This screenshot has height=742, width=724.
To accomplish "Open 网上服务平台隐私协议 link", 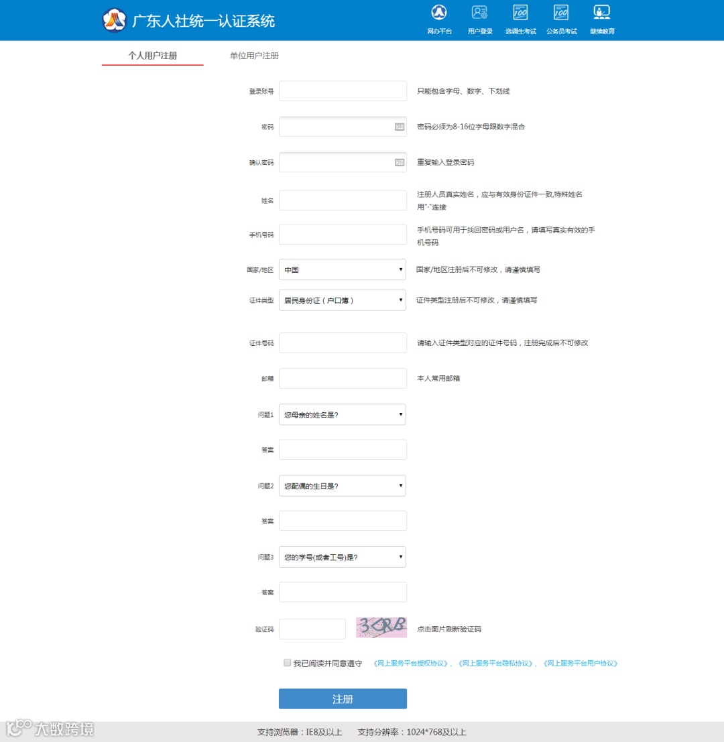I will [x=495, y=664].
